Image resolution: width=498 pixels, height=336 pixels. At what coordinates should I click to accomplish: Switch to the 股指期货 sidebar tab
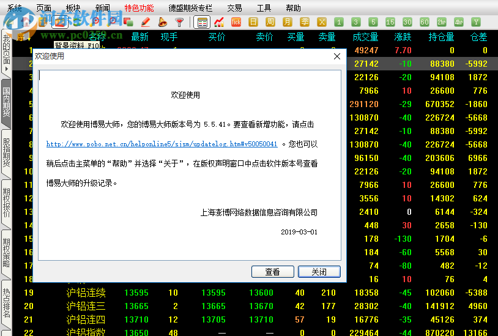pos(6,153)
